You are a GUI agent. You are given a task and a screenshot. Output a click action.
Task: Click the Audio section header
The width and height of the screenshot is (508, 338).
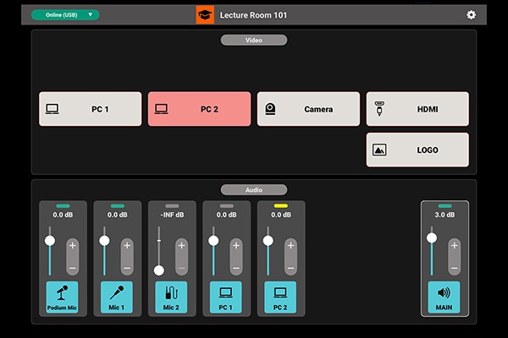[x=254, y=189]
